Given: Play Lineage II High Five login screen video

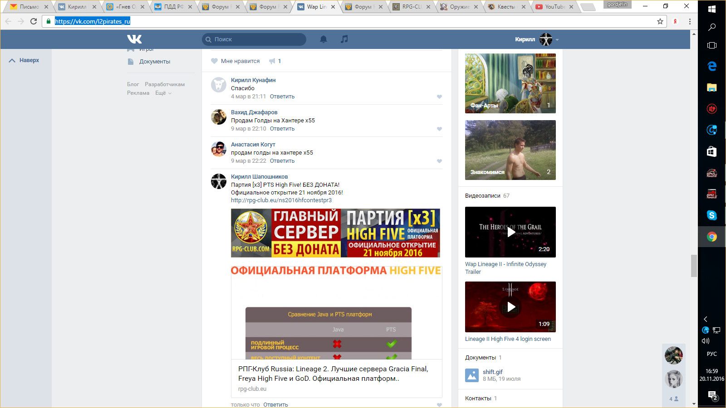Looking at the screenshot, I should 510,307.
